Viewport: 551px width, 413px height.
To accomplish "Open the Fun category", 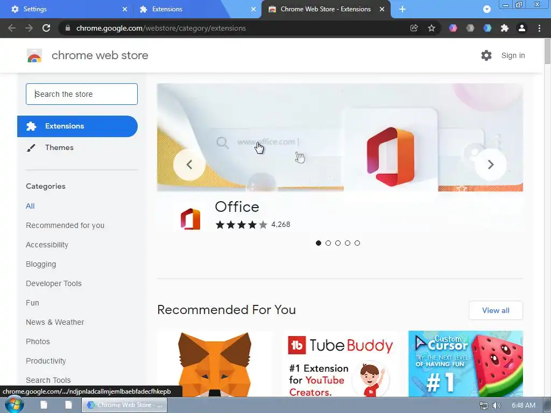I will (x=32, y=303).
